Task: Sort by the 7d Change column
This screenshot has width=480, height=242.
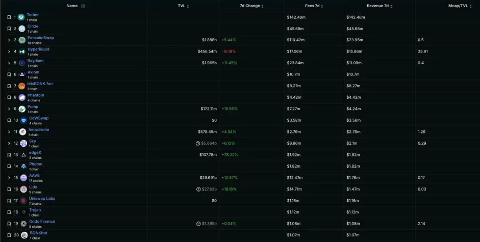Action: pyautogui.click(x=251, y=6)
